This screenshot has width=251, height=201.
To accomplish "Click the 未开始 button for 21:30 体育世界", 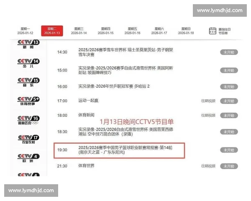I will pos(229,166).
